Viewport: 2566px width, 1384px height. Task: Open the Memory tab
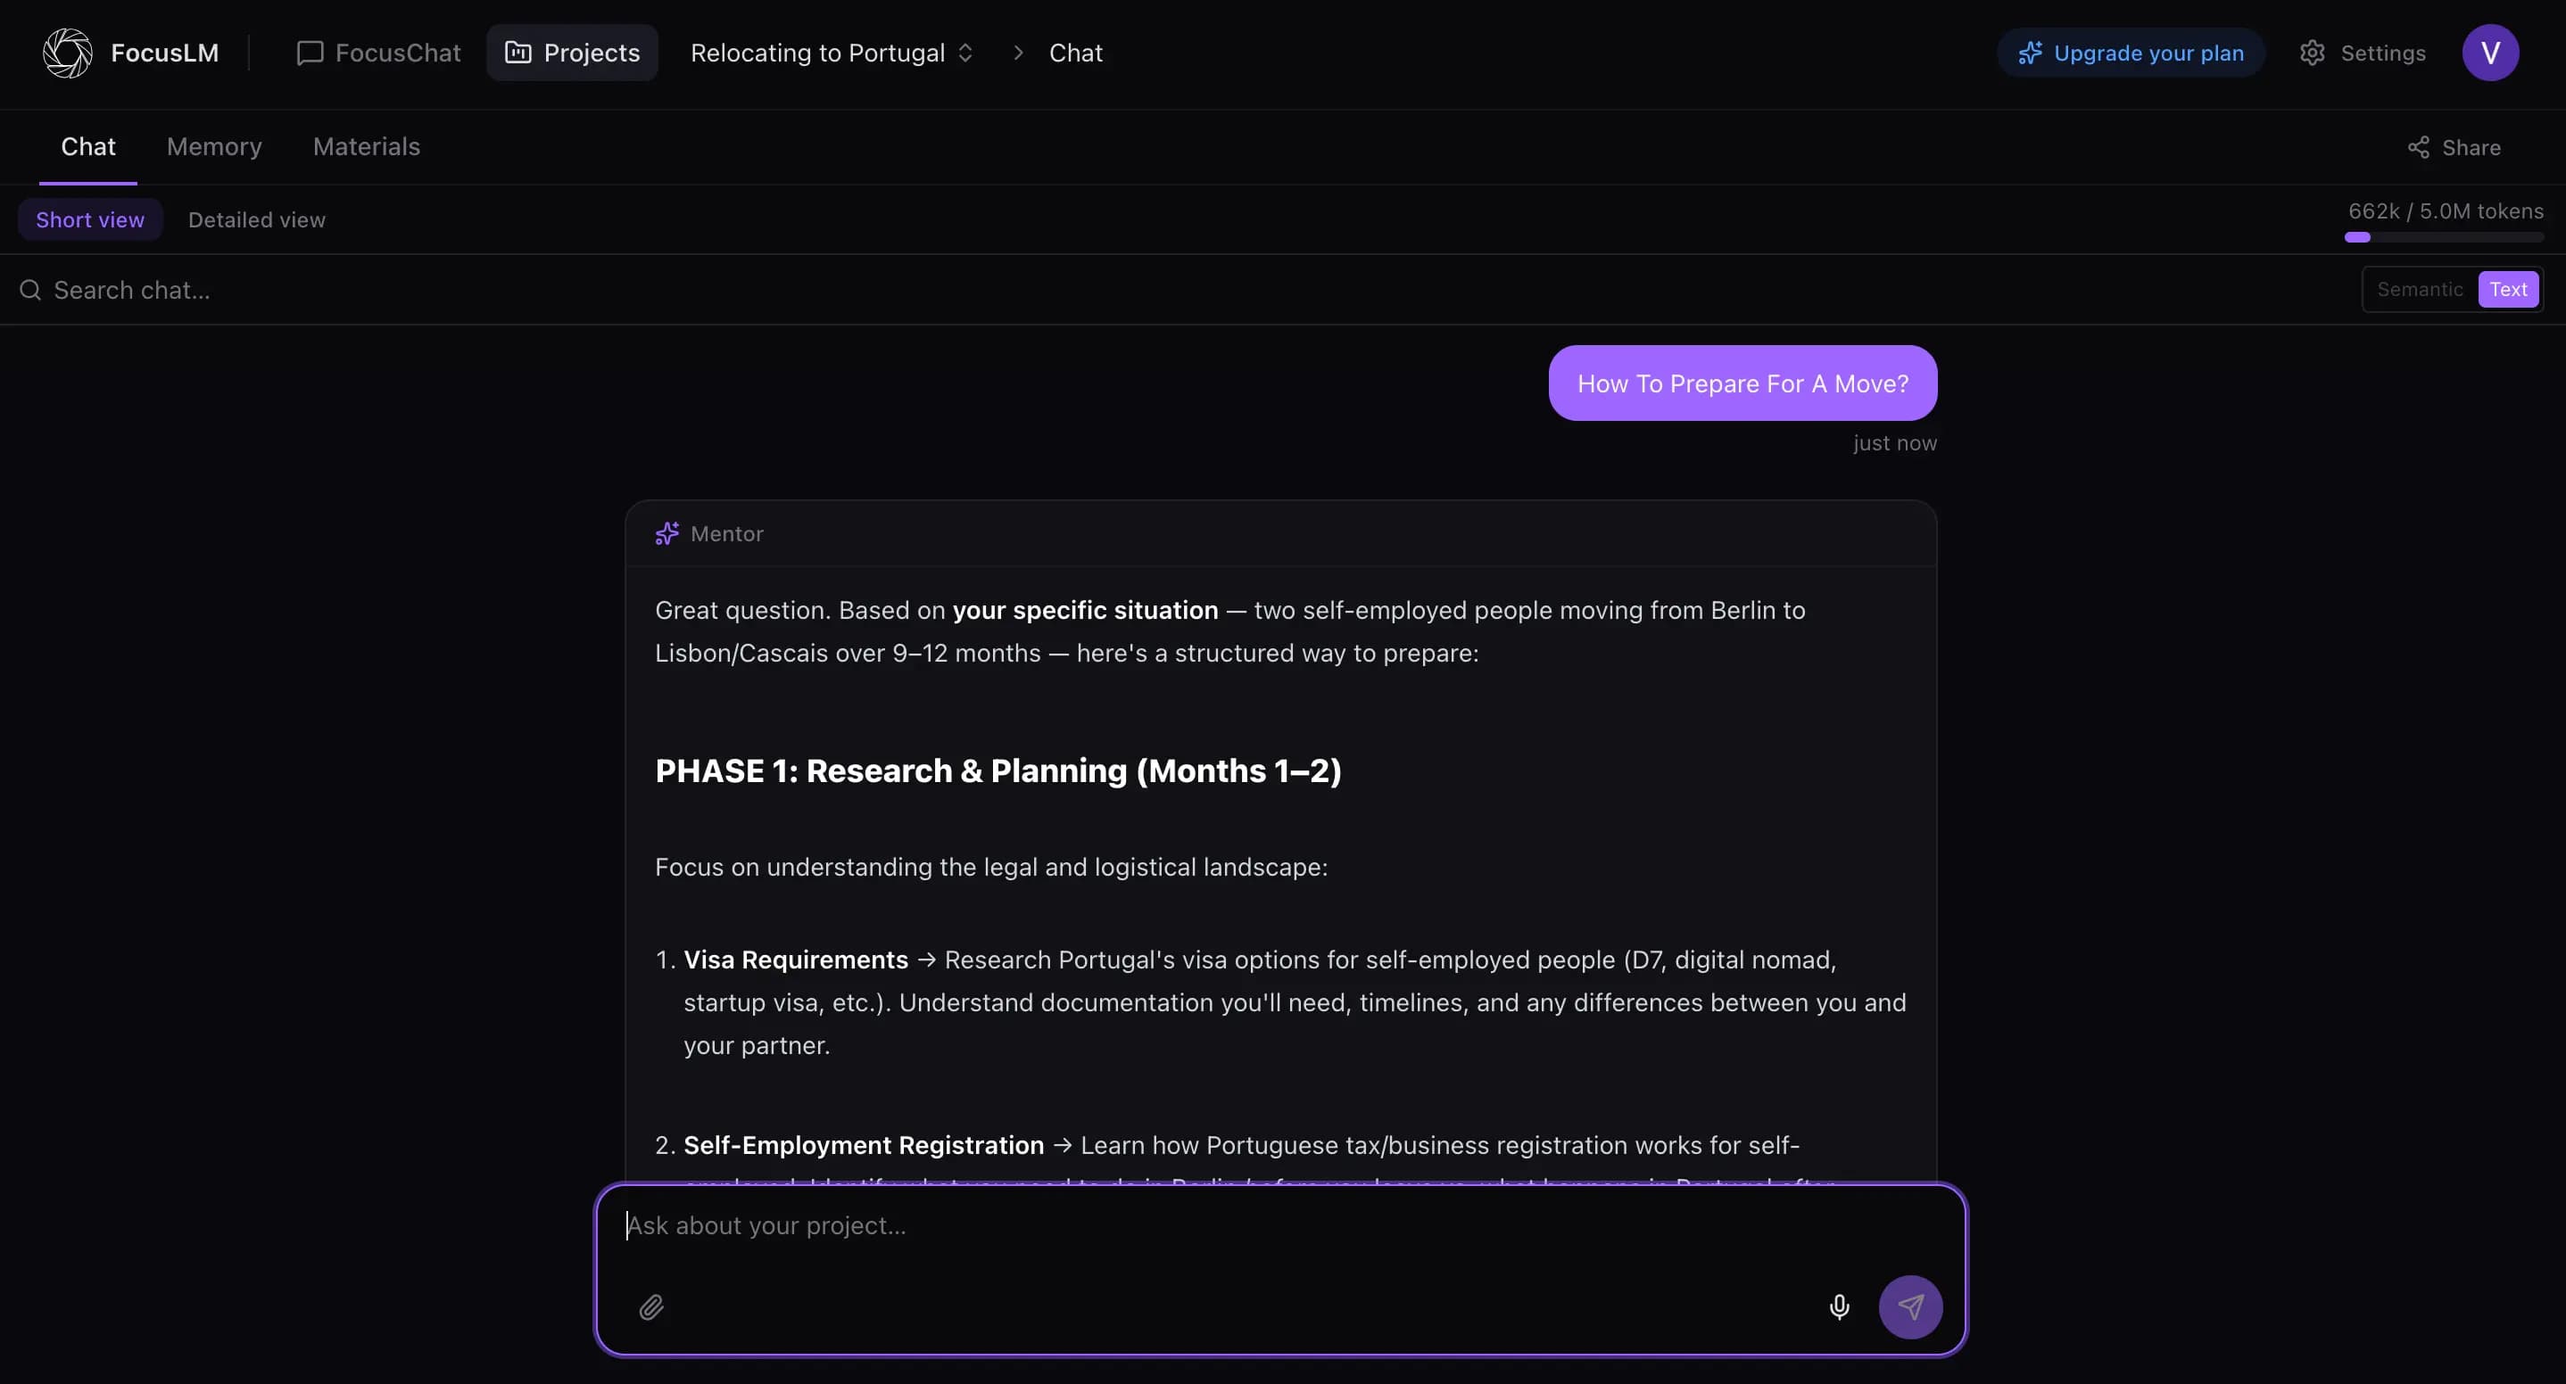click(214, 147)
